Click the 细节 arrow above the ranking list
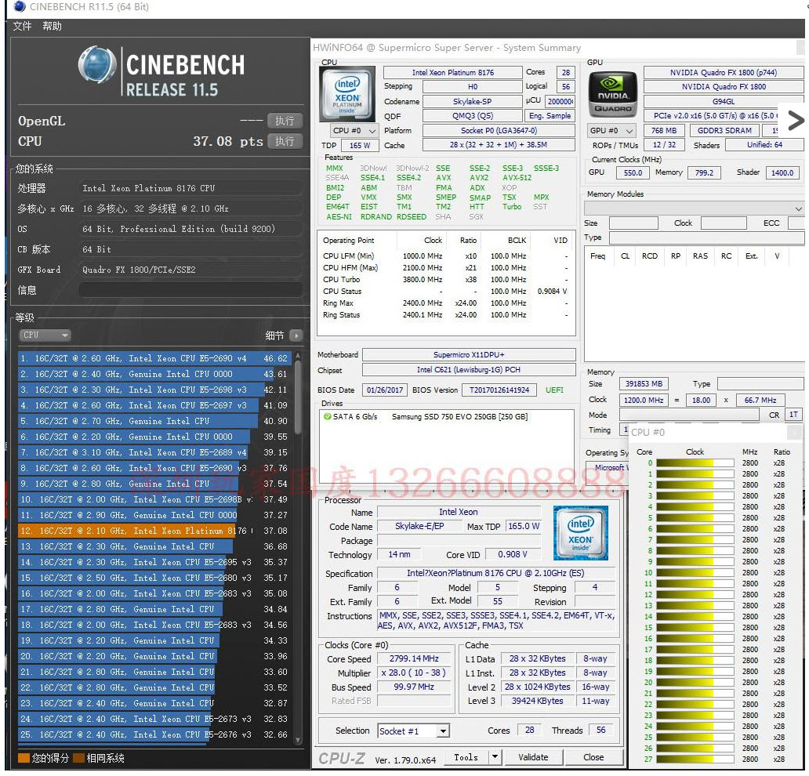 pyautogui.click(x=296, y=335)
